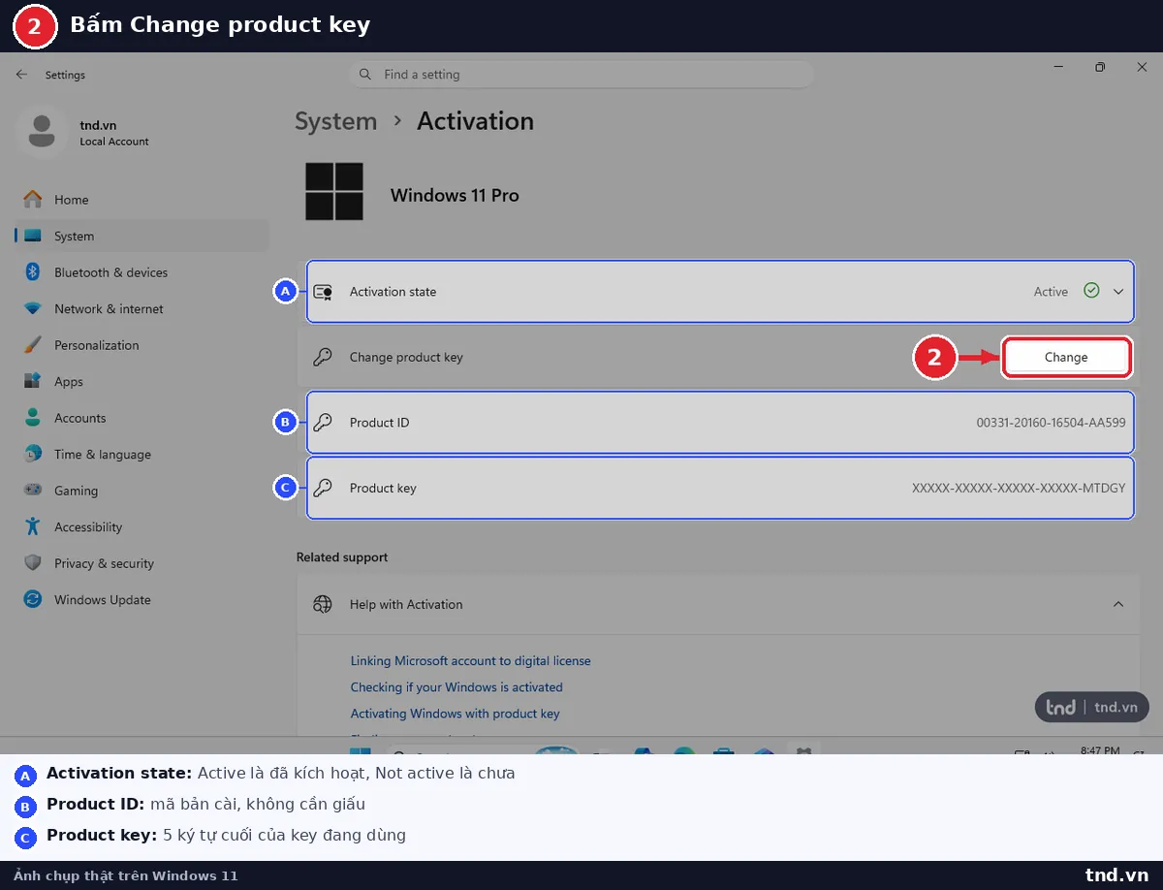Screen dimensions: 1163x890
Task: Click the search magnifier icon
Action: (365, 75)
